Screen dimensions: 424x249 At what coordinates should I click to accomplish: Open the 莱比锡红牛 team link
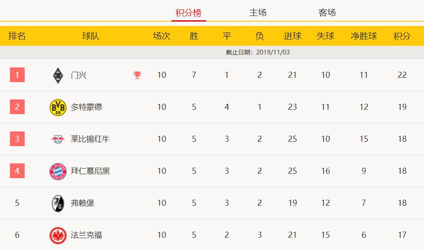pos(91,139)
